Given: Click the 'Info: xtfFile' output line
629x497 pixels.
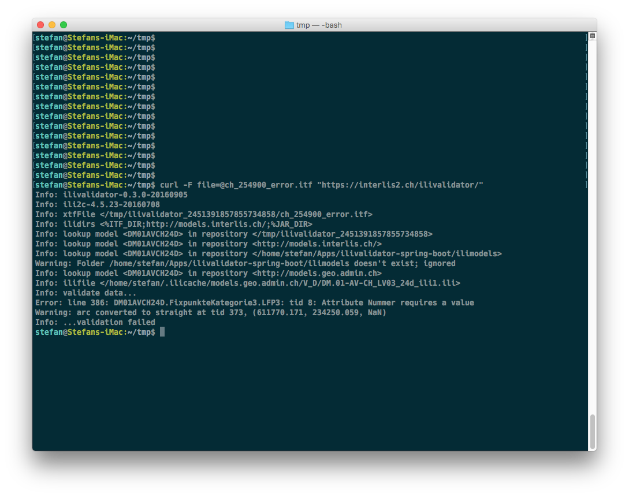Looking at the screenshot, I should 204,214.
